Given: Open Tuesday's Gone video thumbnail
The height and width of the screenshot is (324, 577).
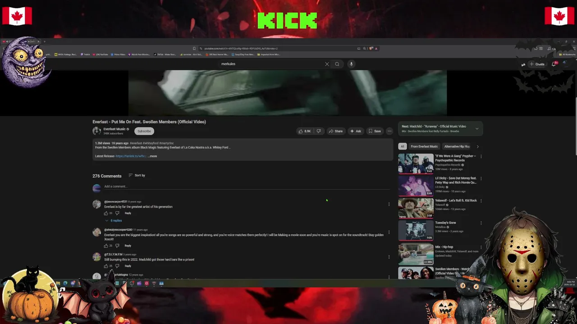Looking at the screenshot, I should click(x=416, y=230).
